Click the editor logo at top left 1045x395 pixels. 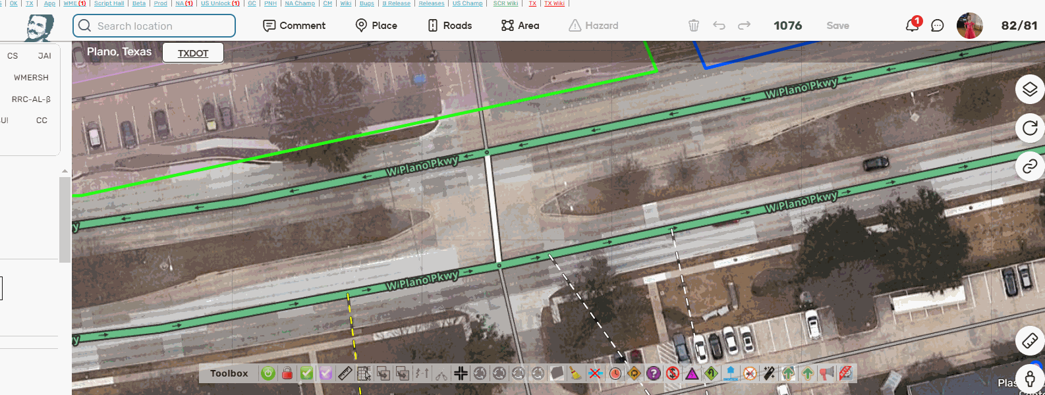pyautogui.click(x=40, y=28)
